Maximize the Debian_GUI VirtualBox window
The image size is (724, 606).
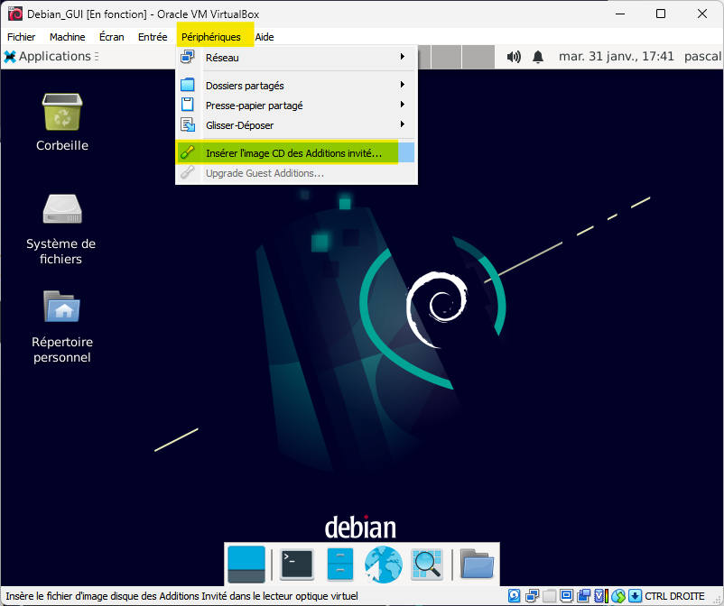tap(661, 14)
